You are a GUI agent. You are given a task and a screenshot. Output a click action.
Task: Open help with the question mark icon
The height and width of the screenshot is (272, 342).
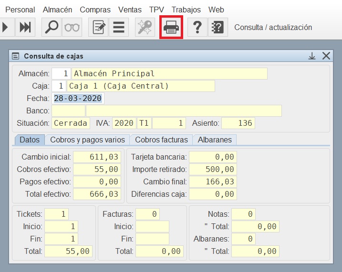point(197,28)
